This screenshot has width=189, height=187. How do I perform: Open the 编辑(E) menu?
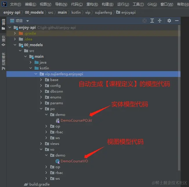(30, 4)
